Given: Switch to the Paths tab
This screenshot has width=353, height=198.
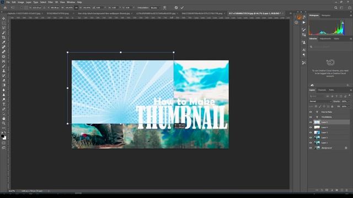Looking at the screenshot, I should (x=331, y=90).
